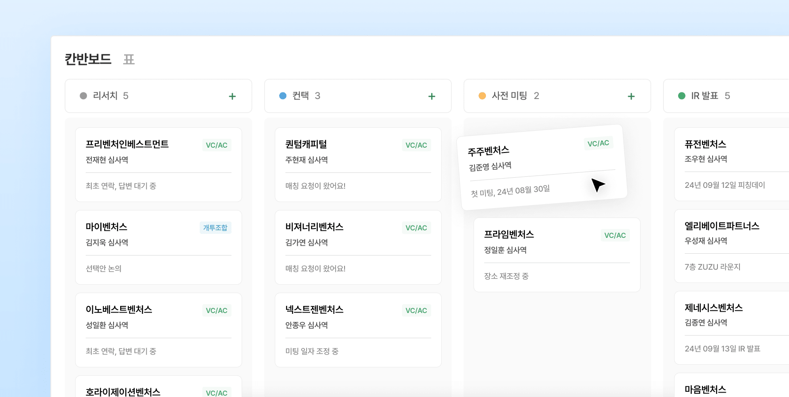
Task: Click VC/AC tag on 프리벤처인베스트먼트 card
Action: (216, 145)
